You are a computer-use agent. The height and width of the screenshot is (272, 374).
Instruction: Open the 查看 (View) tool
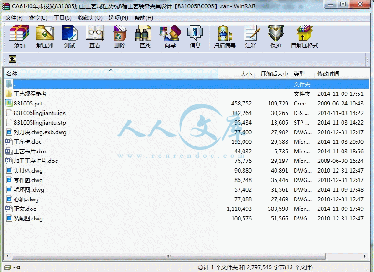point(95,36)
